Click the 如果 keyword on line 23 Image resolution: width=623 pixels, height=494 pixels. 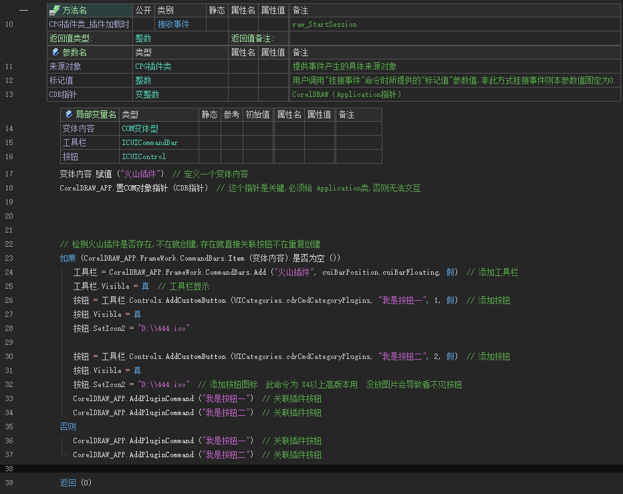[68, 258]
